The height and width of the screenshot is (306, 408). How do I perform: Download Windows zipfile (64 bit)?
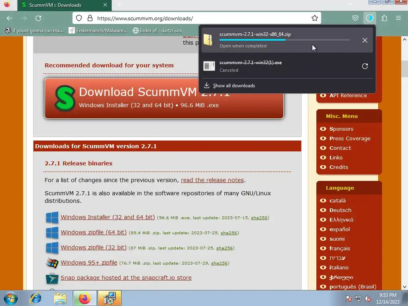(x=94, y=232)
